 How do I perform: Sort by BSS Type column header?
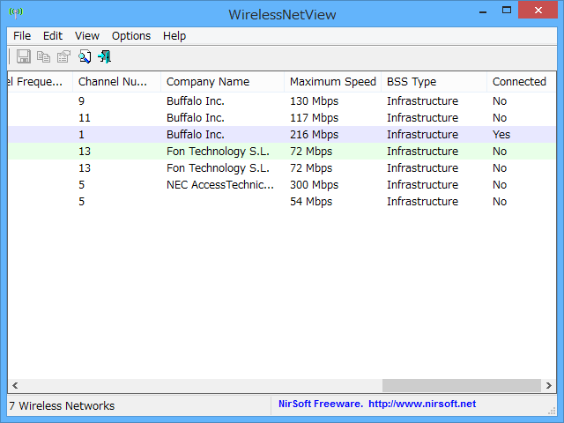pos(412,82)
